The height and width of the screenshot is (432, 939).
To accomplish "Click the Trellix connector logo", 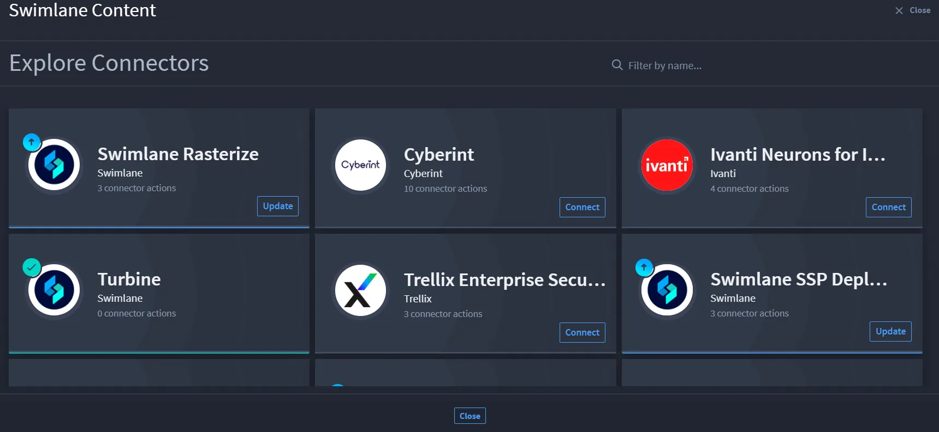I will pos(360,290).
